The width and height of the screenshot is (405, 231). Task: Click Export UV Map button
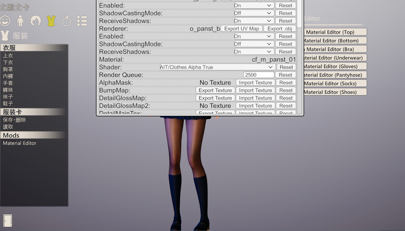tap(241, 29)
